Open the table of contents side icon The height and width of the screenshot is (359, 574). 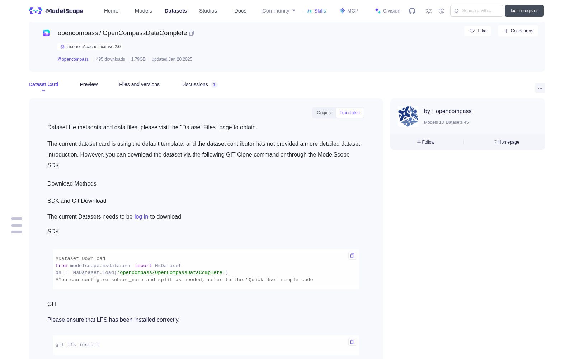17,225
